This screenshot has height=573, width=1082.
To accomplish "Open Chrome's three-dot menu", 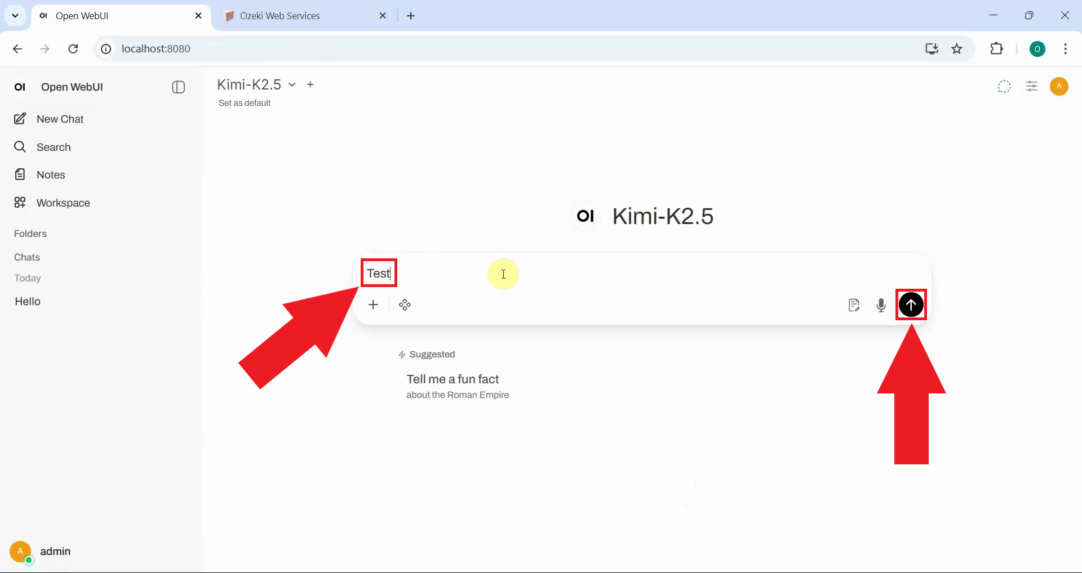I will click(x=1066, y=48).
